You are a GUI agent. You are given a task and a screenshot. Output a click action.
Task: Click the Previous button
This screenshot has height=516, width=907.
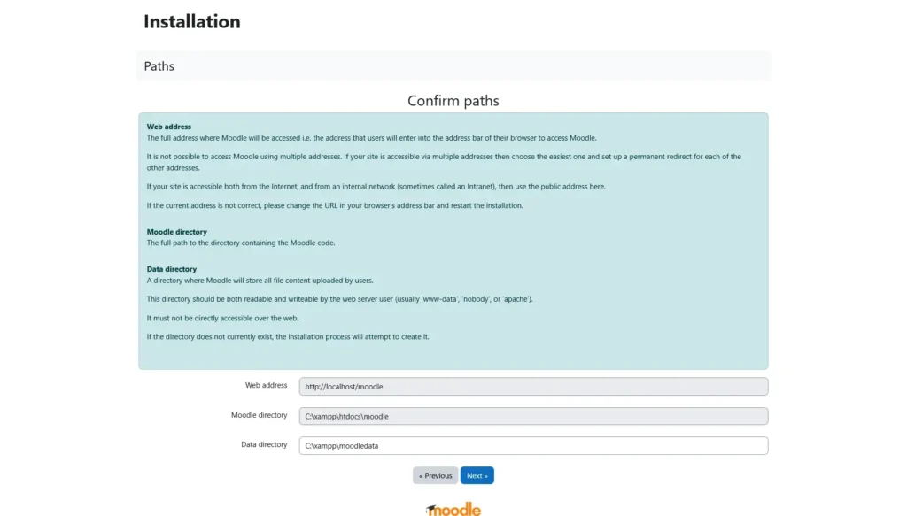pyautogui.click(x=435, y=475)
